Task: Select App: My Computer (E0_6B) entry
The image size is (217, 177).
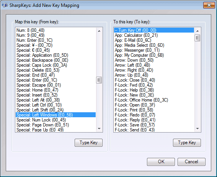Action: click(x=154, y=55)
